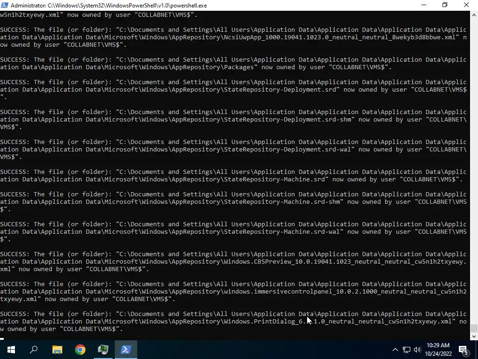Screen dimensions: 478x359
Task: Click the text "StateRepository-Deployment.srd-shm"
Action: pyautogui.click(x=288, y=119)
